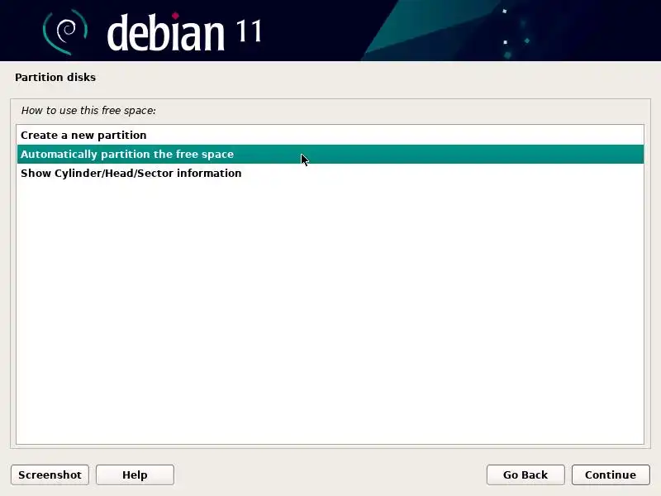Select 'Create a new partition' option
This screenshot has width=661, height=496.
click(x=330, y=135)
